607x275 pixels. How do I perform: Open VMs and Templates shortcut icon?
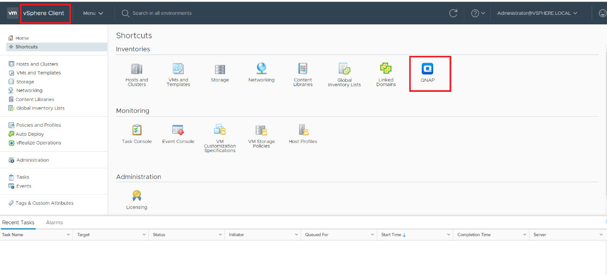tap(178, 69)
